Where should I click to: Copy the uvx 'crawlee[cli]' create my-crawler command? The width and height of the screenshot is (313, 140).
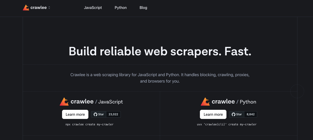click(227, 124)
